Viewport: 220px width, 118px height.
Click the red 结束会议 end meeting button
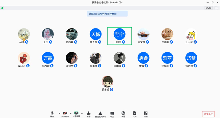coord(208,114)
